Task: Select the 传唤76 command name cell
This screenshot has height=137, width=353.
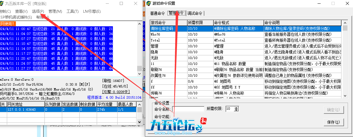Action: coord(169,93)
